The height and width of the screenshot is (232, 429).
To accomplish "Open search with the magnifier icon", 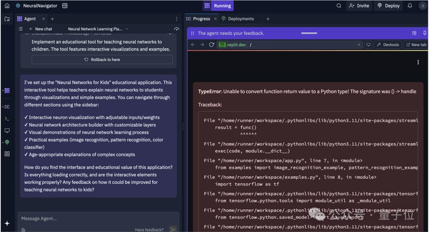I will [x=339, y=6].
